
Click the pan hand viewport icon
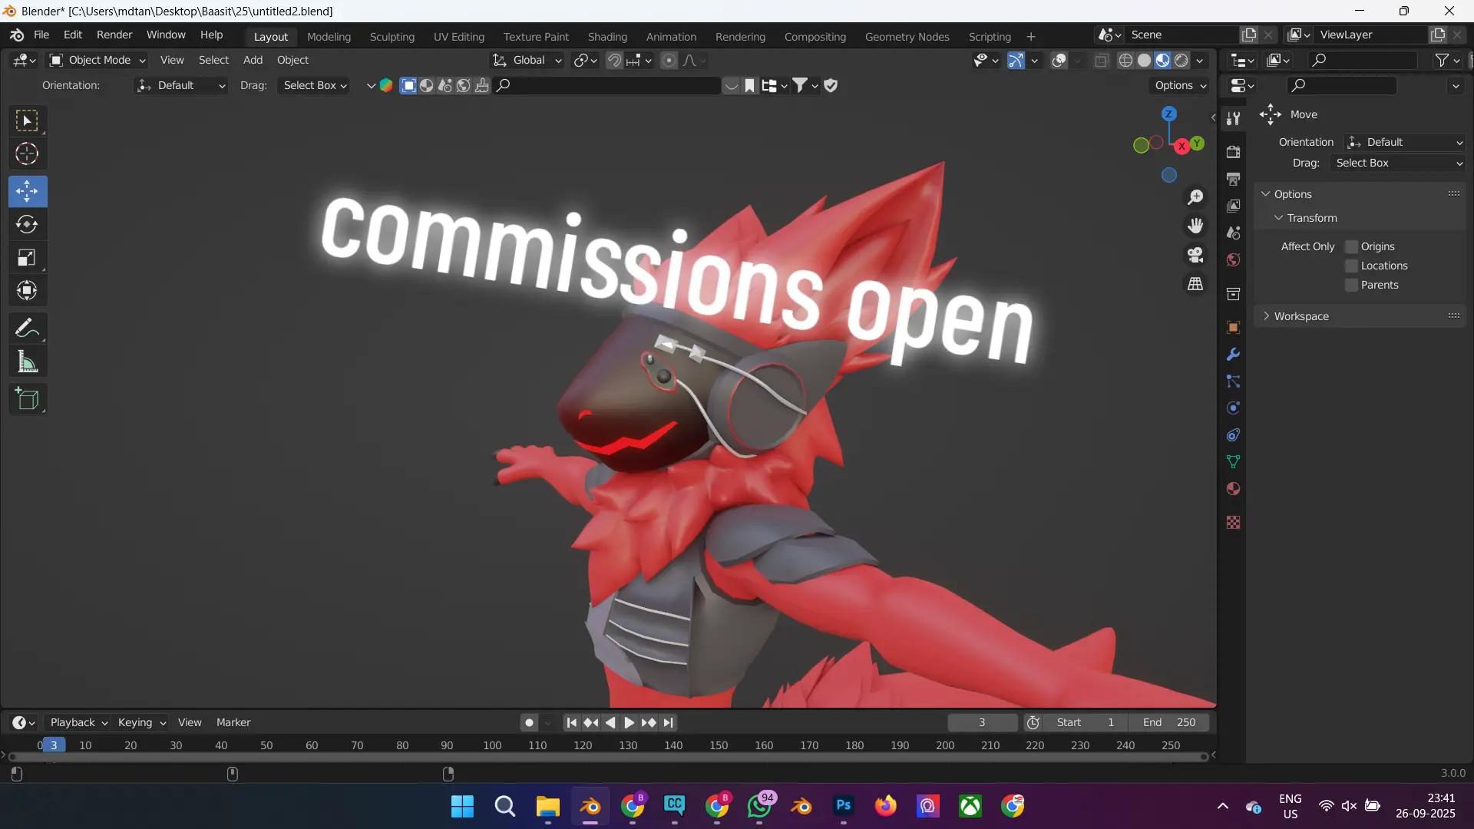pyautogui.click(x=1195, y=226)
